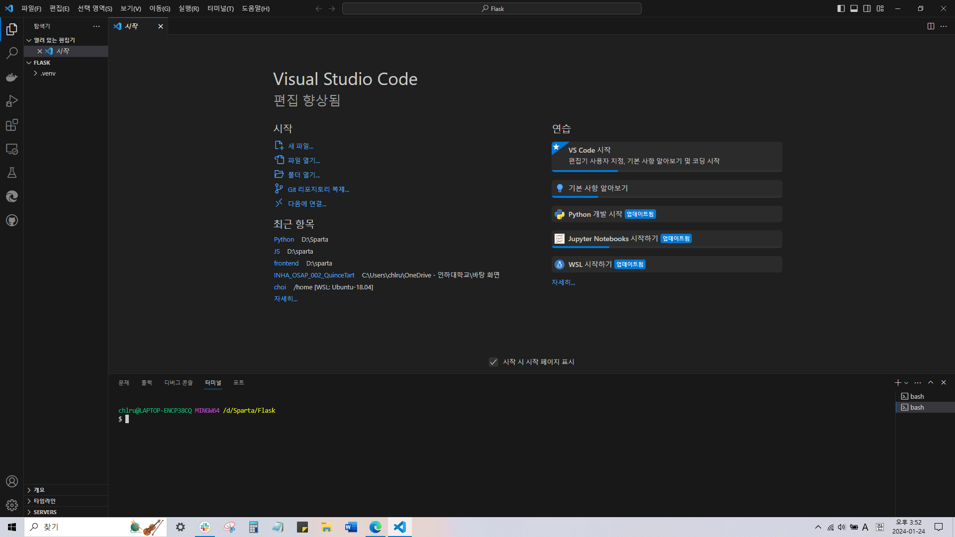The width and height of the screenshot is (955, 537).
Task: Toggle secondary side bar layout button
Action: 867,8
